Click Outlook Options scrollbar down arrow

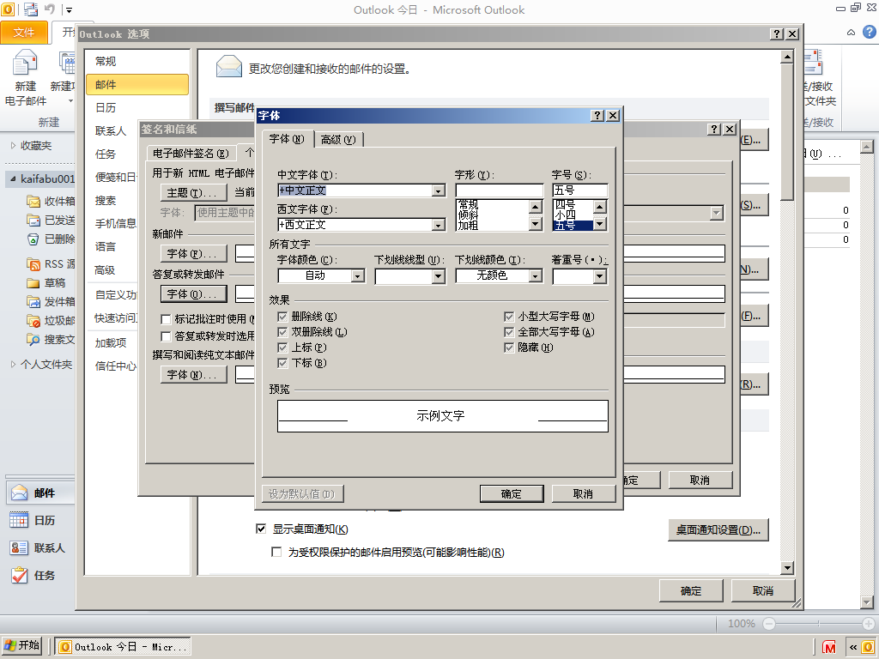pos(787,568)
